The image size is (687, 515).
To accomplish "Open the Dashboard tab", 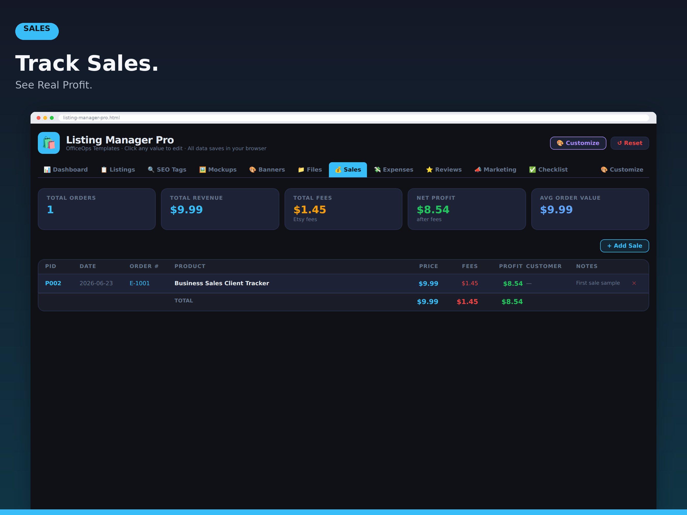I will coord(66,169).
